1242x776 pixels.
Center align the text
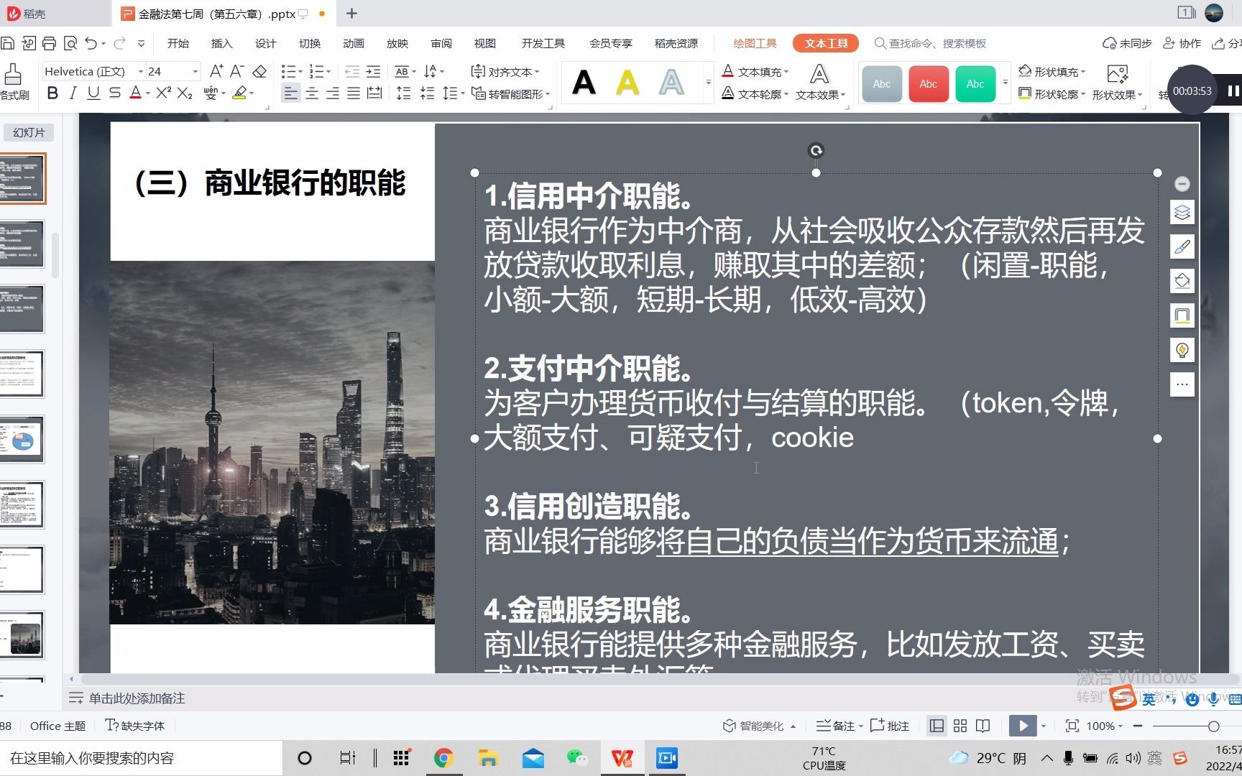click(x=312, y=93)
